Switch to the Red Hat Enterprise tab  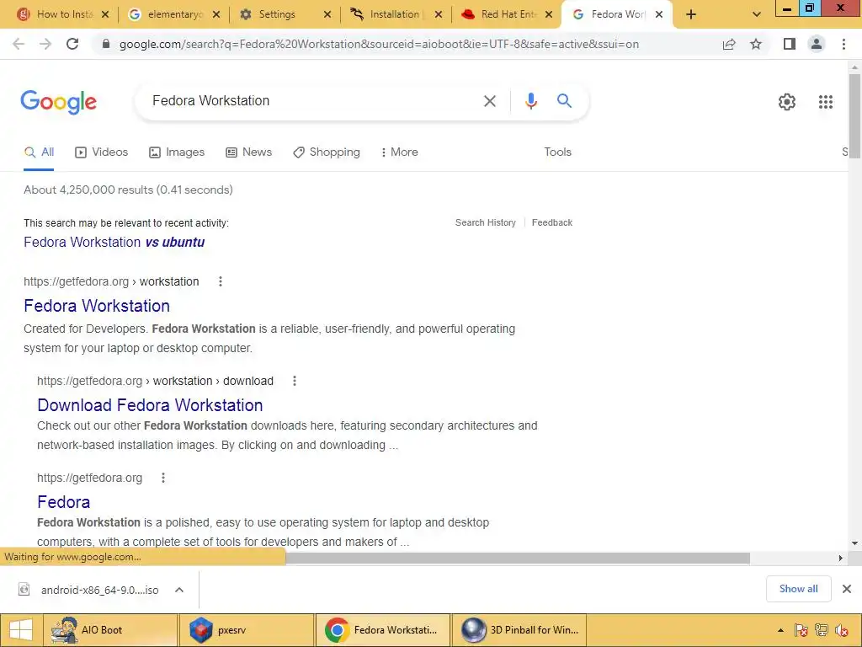tap(507, 14)
